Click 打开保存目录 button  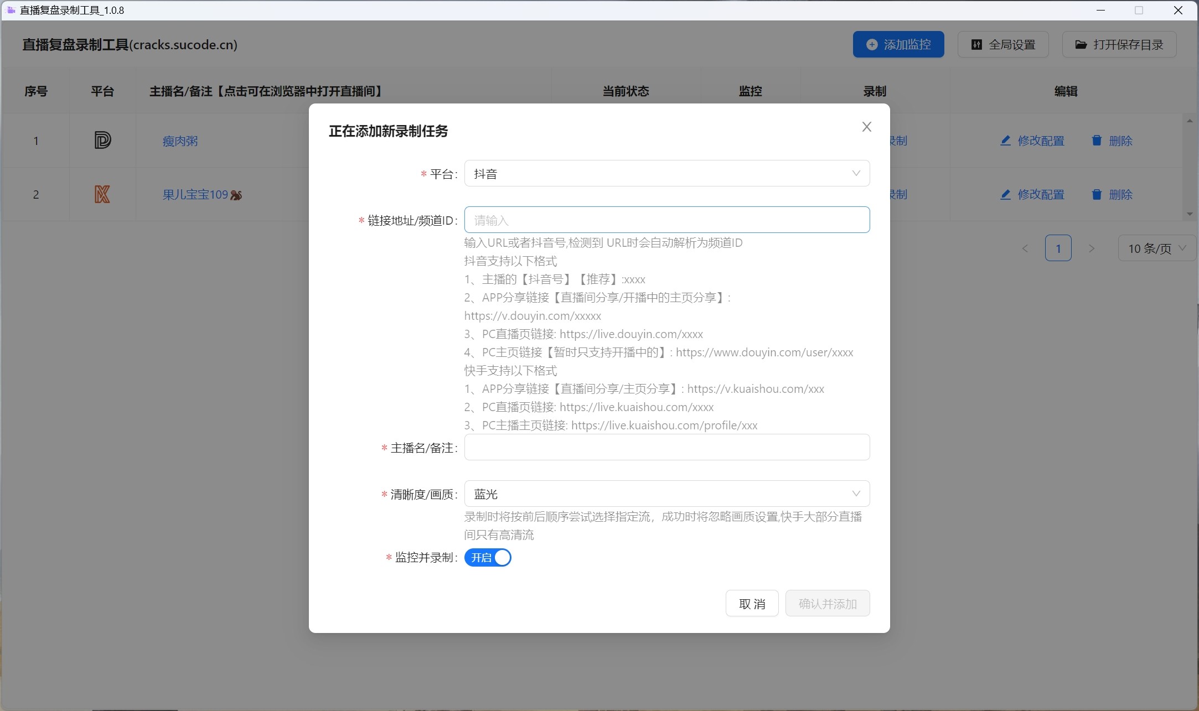click(1119, 45)
